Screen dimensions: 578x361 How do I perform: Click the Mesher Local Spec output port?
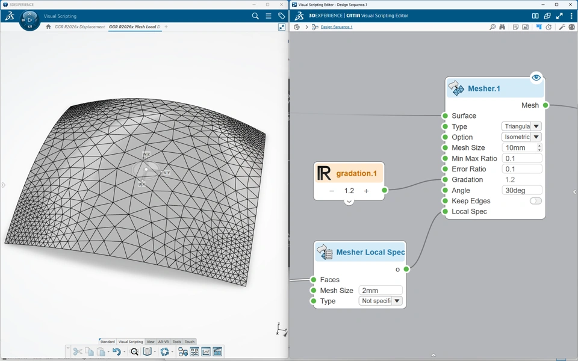tap(406, 269)
